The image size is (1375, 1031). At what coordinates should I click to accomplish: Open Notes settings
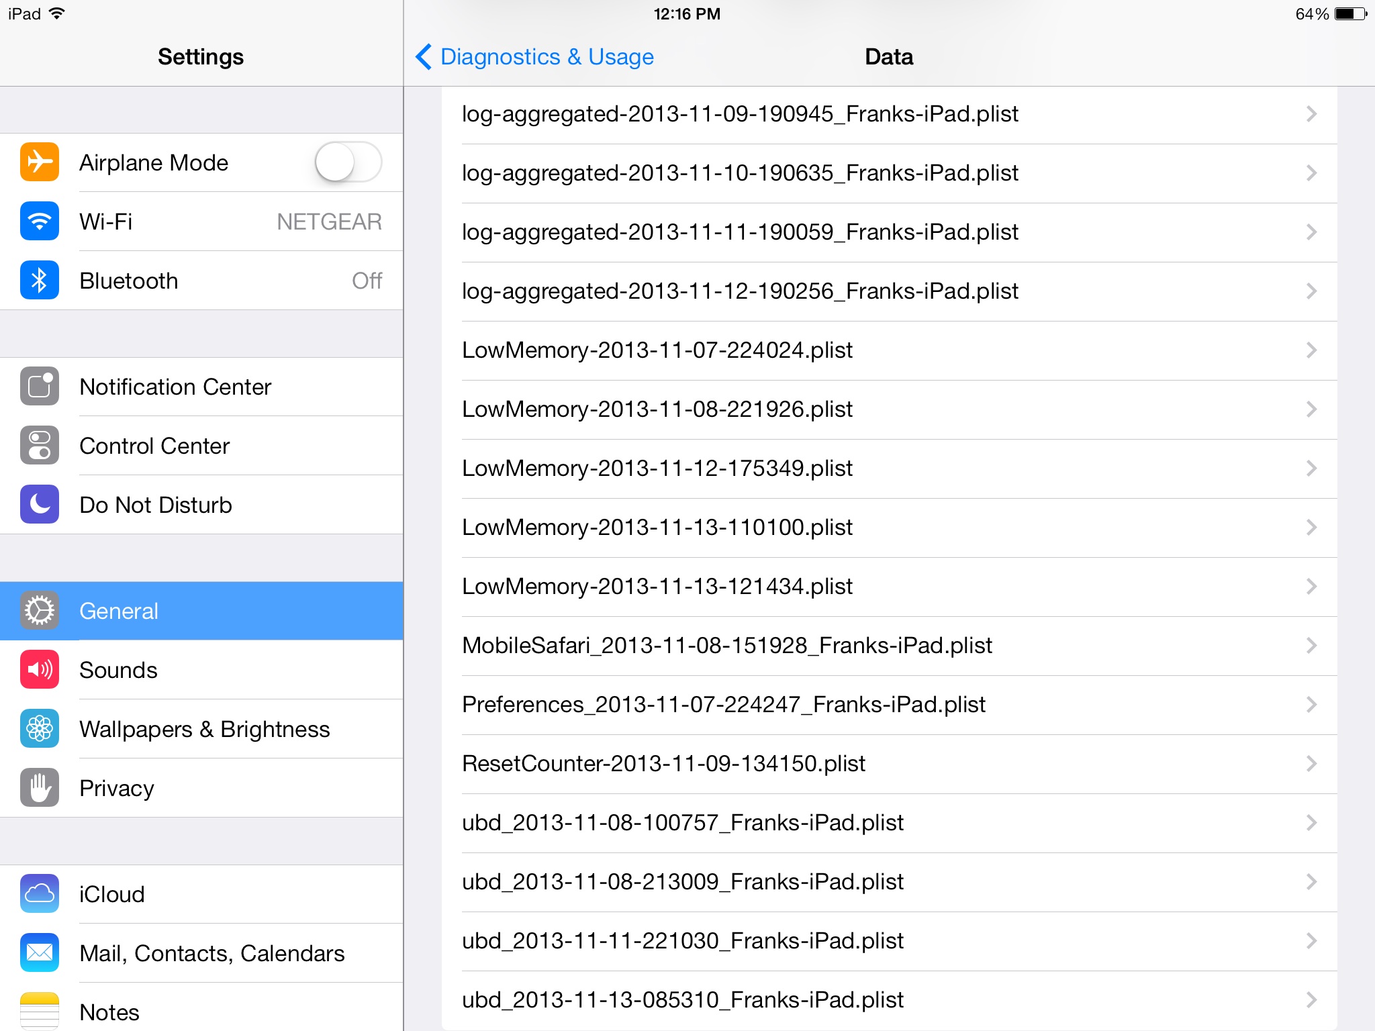click(x=201, y=1008)
